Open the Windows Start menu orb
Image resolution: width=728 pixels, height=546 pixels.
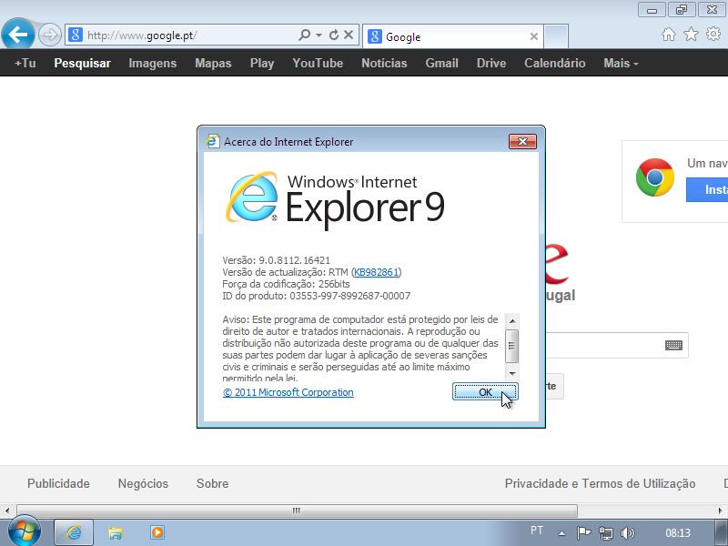tap(24, 532)
